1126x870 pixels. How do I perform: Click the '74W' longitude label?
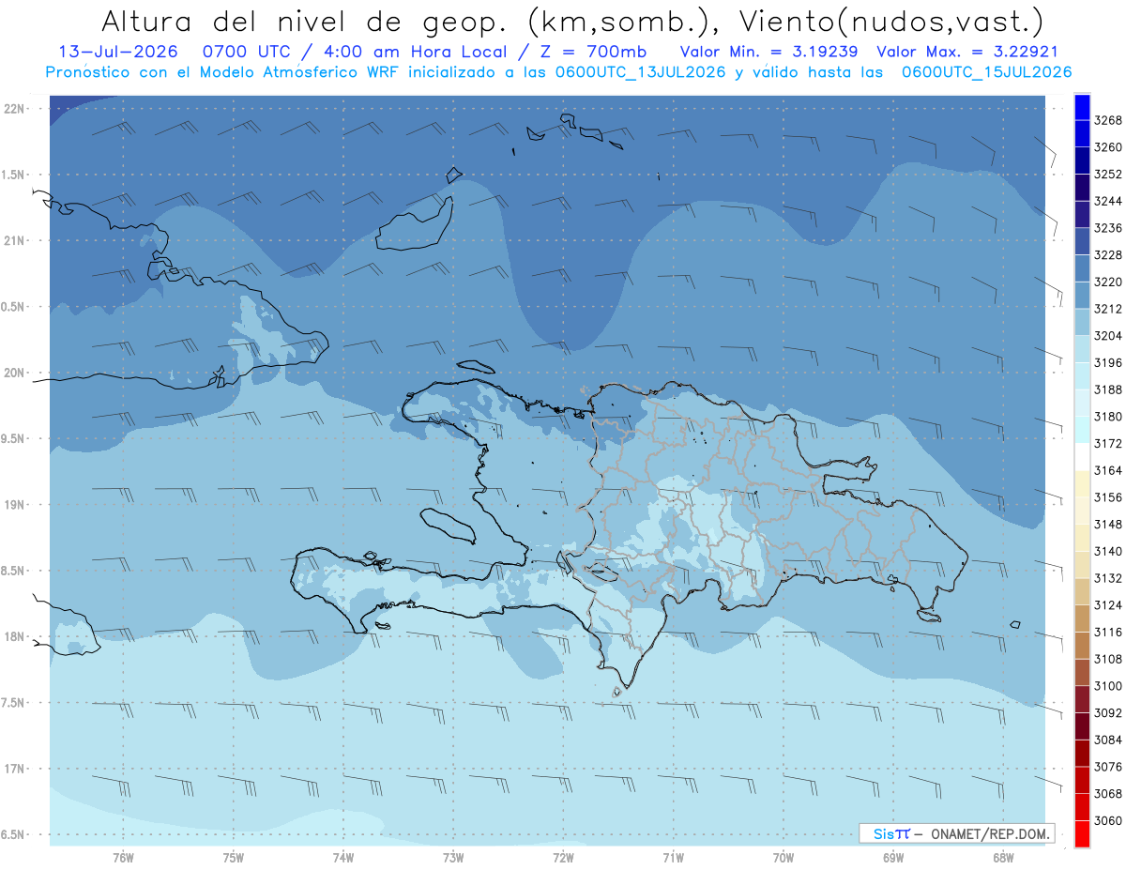343,857
